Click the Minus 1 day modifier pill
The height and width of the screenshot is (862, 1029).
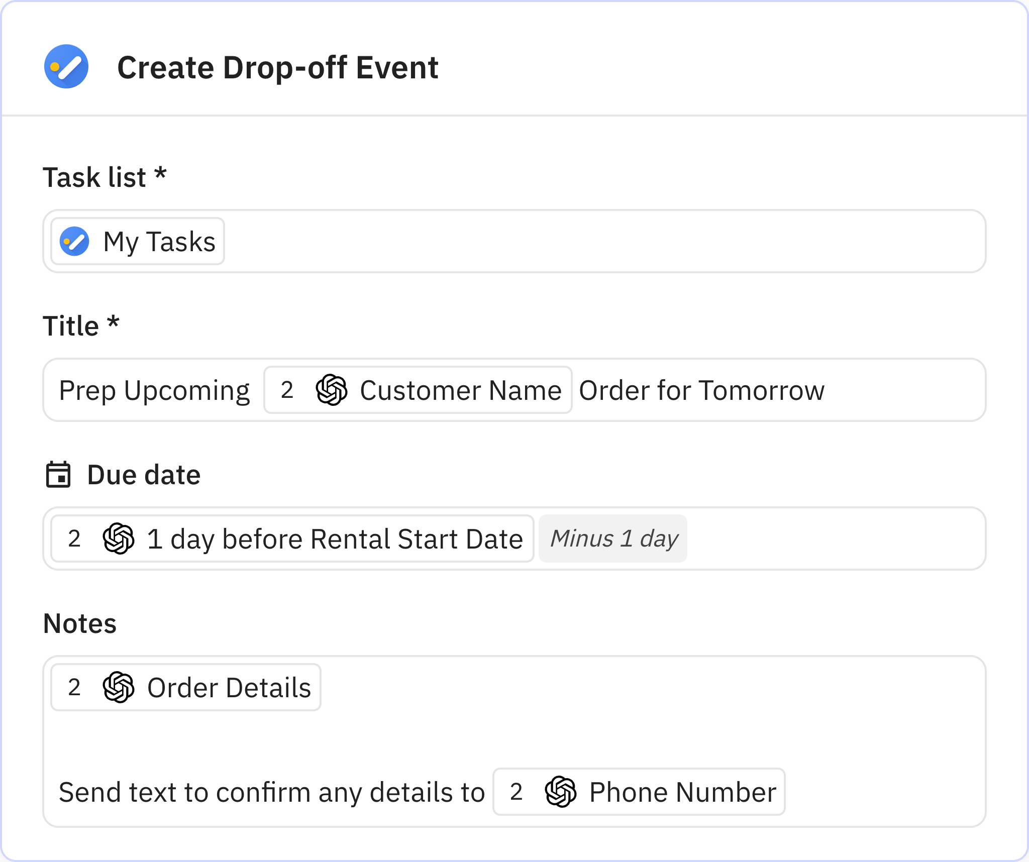tap(613, 538)
